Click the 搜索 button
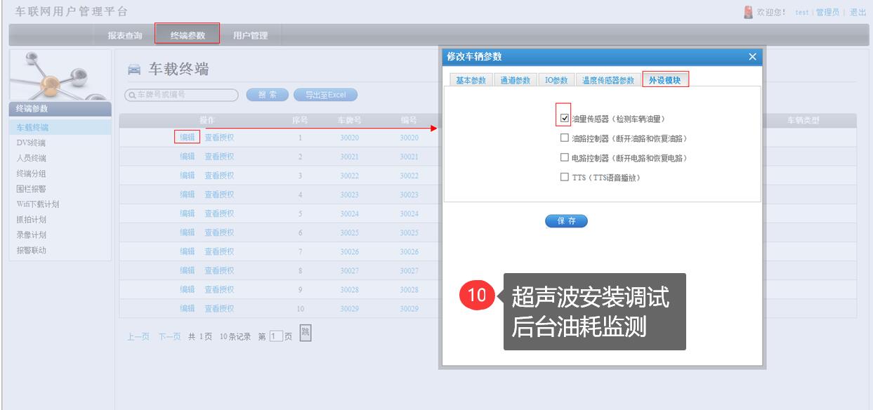Screen dimensions: 873x410 268,95
